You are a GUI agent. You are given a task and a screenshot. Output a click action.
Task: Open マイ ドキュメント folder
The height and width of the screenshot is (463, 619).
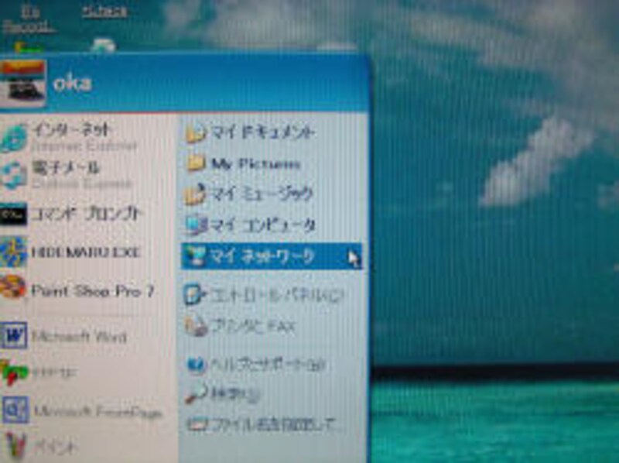pyautogui.click(x=250, y=132)
